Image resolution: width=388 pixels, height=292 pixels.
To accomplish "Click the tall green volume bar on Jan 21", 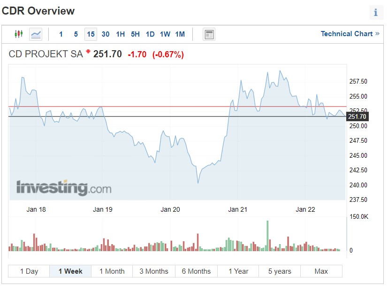I will point(267,236).
